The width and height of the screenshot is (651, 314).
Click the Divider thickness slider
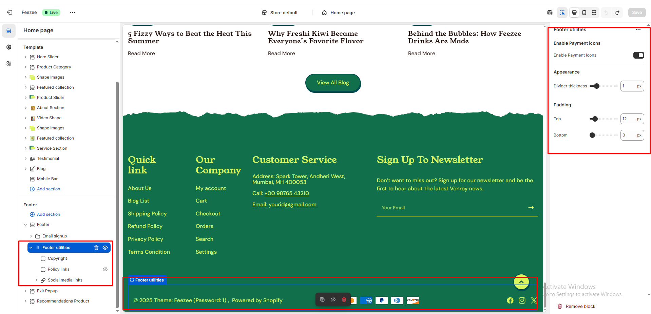(x=604, y=86)
